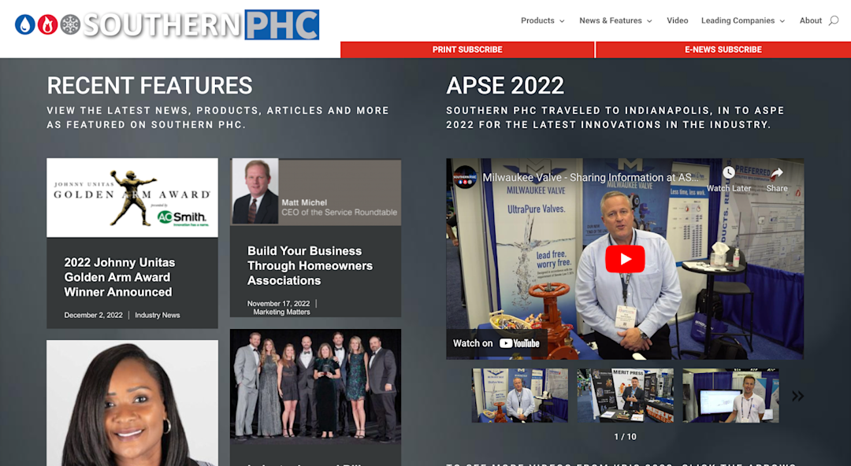Image resolution: width=851 pixels, height=466 pixels.
Task: Click the E-NEWS SUBSCRIBE button
Action: (723, 50)
